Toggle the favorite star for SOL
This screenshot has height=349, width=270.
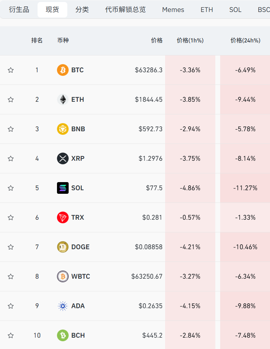(x=11, y=188)
